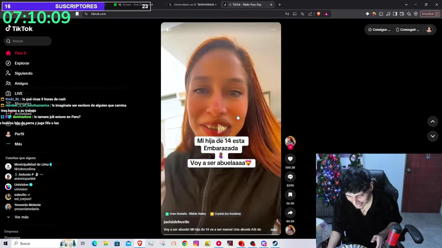Click the Actualizar browser update button
Viewport: 442px width, 248px height.
click(430, 14)
